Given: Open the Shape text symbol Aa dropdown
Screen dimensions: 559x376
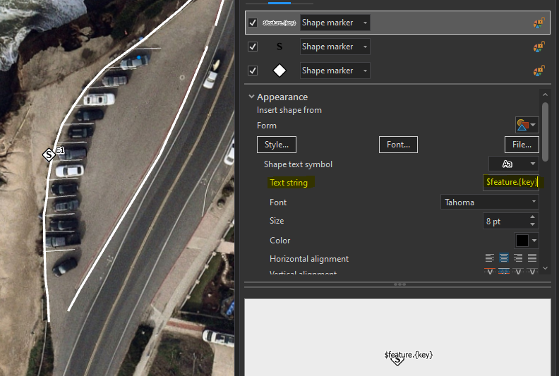Looking at the screenshot, I should (513, 164).
